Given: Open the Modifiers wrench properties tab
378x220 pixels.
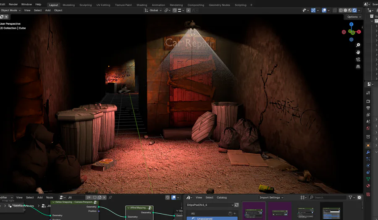Looking at the screenshot, I should point(368,152).
